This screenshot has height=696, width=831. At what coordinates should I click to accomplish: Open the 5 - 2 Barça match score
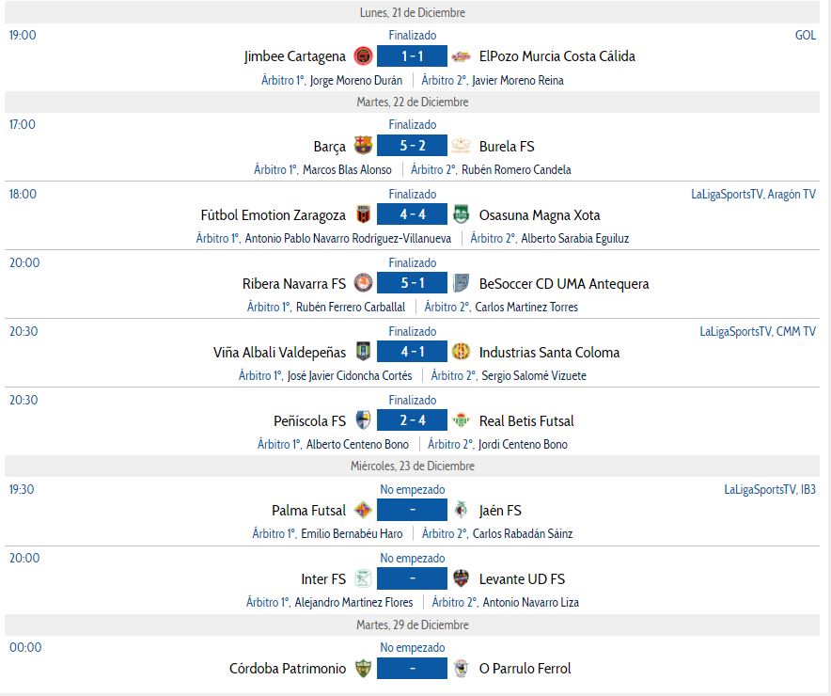[x=412, y=146]
